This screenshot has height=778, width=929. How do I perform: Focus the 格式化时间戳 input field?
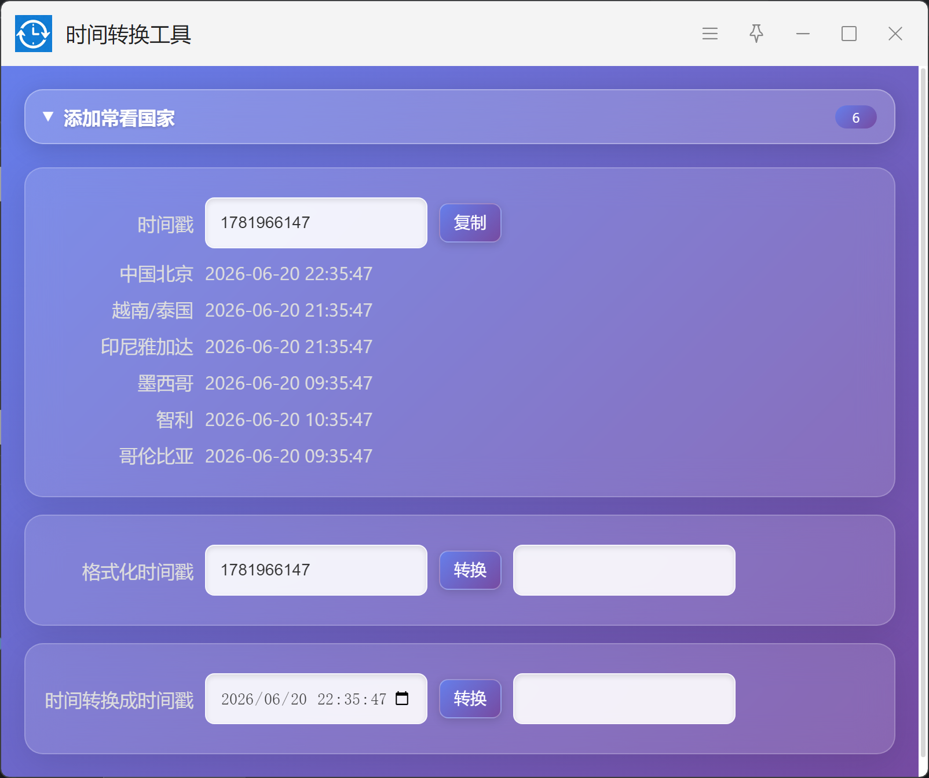coord(316,570)
